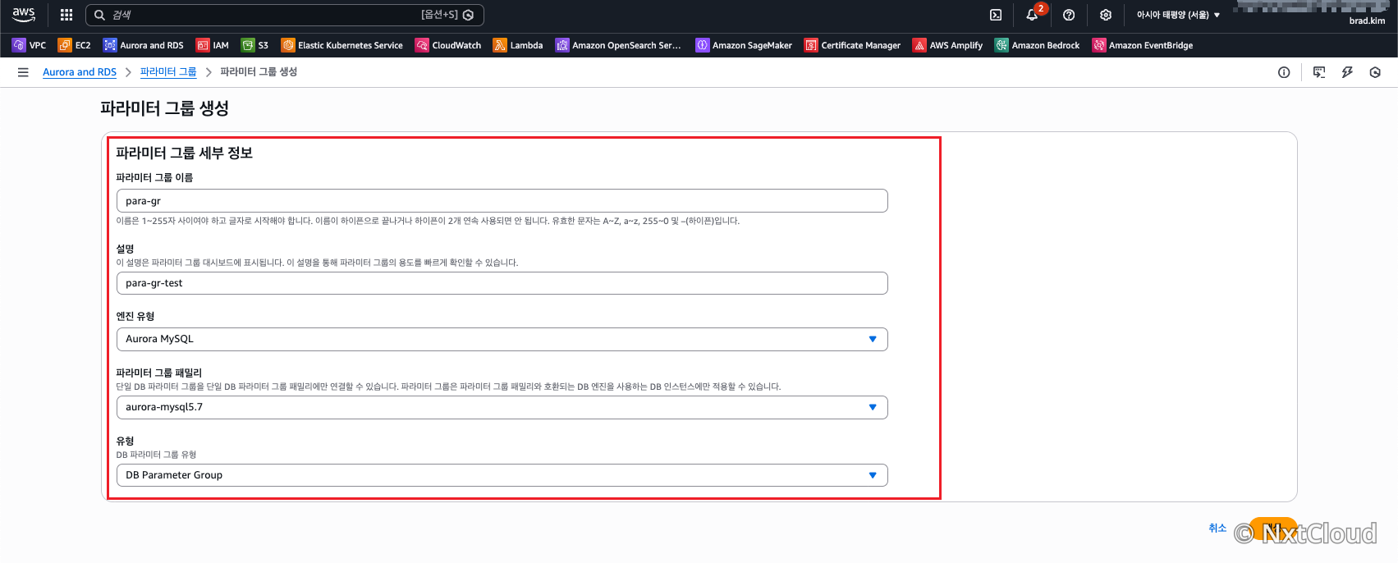Open the S3 service shortcut
1398x563 pixels.
coord(255,45)
